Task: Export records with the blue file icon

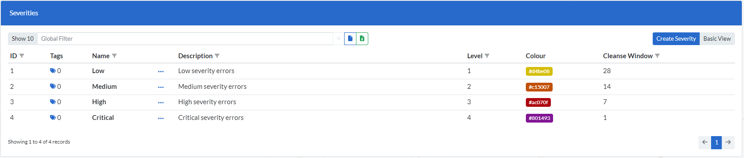Action: tap(350, 39)
